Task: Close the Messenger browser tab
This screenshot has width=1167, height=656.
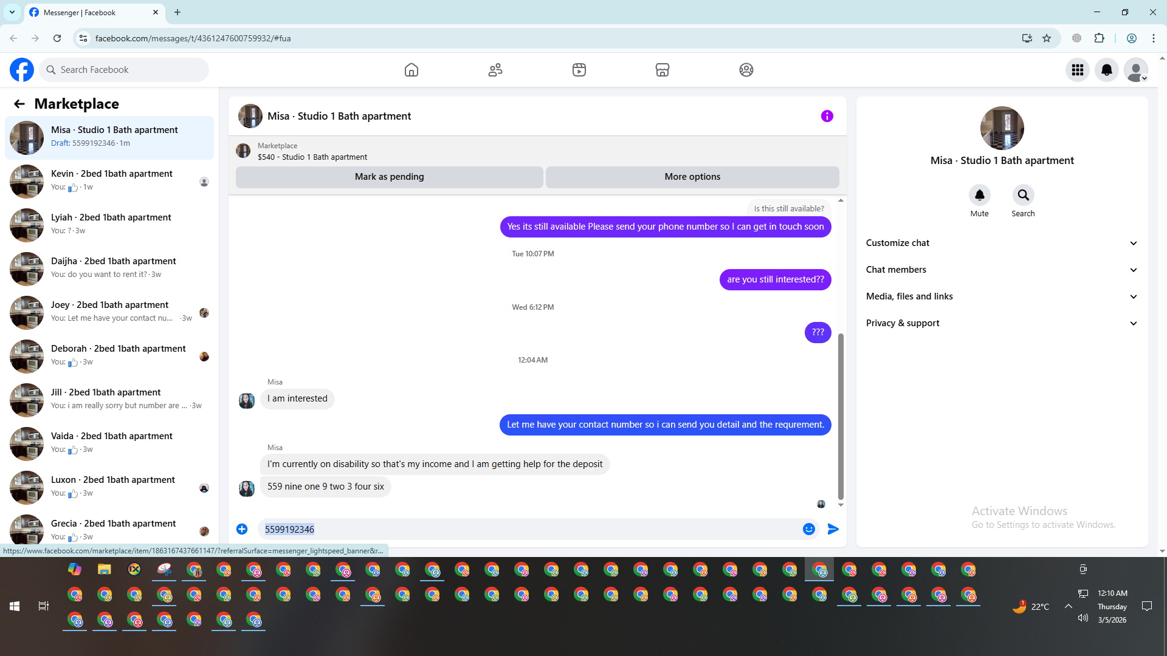Action: (x=156, y=12)
